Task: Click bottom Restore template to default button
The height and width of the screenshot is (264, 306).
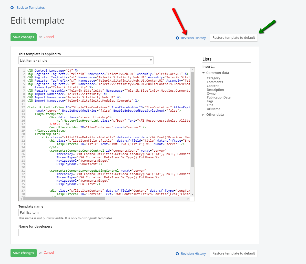Action: click(233, 253)
